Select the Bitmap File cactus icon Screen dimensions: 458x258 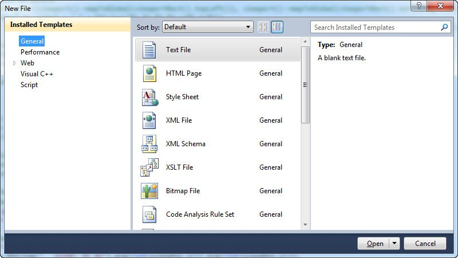pyautogui.click(x=149, y=191)
